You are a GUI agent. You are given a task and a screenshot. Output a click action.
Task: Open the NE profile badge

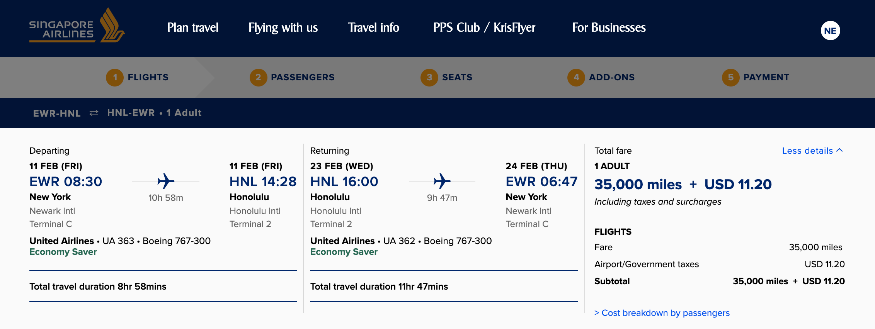coord(831,30)
